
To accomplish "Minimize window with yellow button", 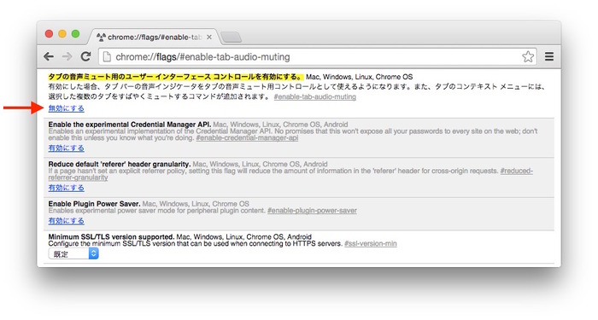I will tap(62, 34).
